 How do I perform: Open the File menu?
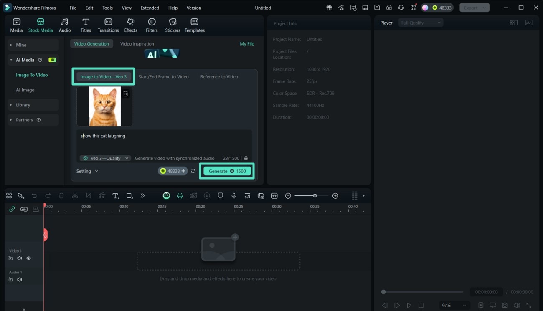73,8
